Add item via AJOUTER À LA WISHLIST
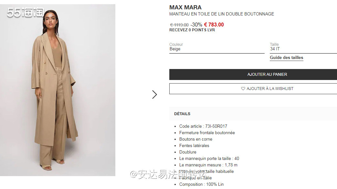This screenshot has height=189, width=337. (x=253, y=89)
